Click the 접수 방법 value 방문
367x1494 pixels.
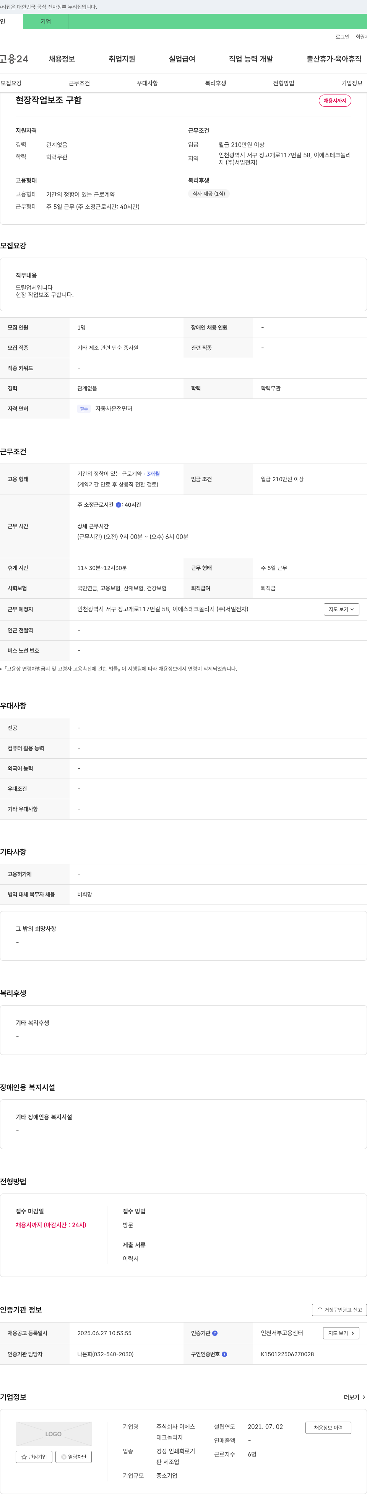(128, 1225)
